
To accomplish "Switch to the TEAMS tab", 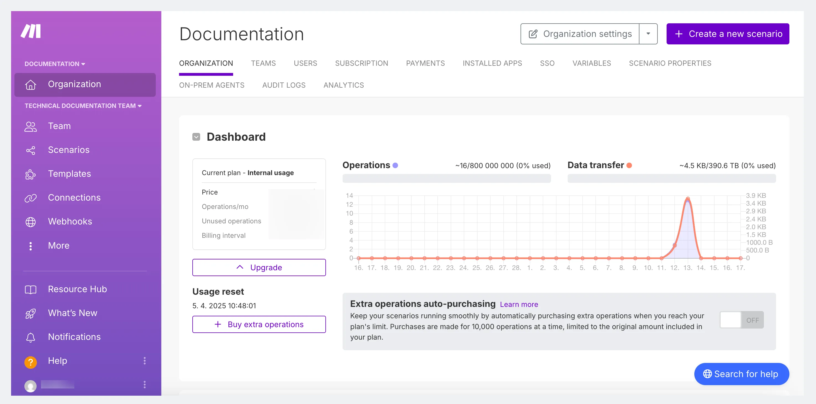I will 263,63.
